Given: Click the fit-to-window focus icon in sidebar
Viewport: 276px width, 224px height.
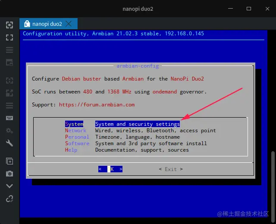Looking at the screenshot, I should [9, 25].
